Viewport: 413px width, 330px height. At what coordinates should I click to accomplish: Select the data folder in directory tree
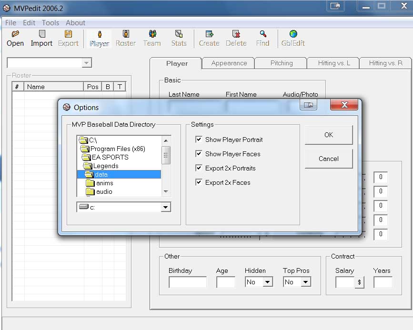coord(119,174)
